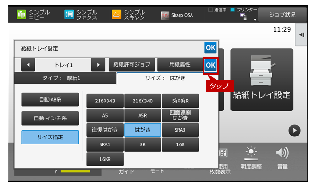Select paper size 16K
The image size is (316, 187).
[x=180, y=144]
